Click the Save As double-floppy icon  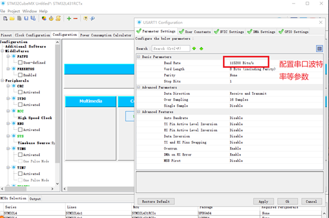[x=33, y=18]
